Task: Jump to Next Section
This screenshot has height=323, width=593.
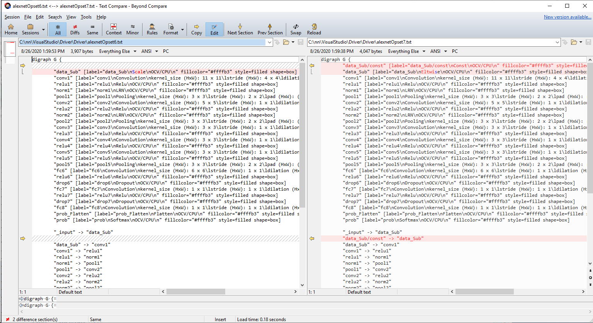Action: coord(240,29)
